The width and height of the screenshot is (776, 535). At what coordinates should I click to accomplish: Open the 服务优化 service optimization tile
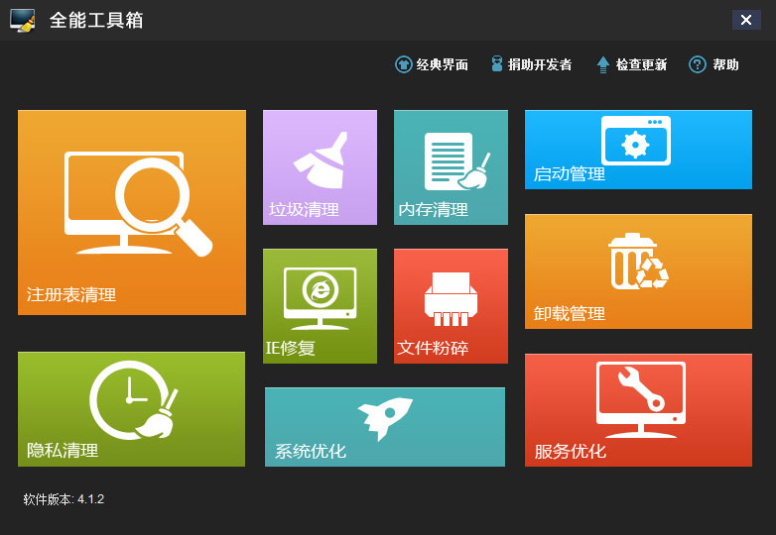[x=638, y=410]
